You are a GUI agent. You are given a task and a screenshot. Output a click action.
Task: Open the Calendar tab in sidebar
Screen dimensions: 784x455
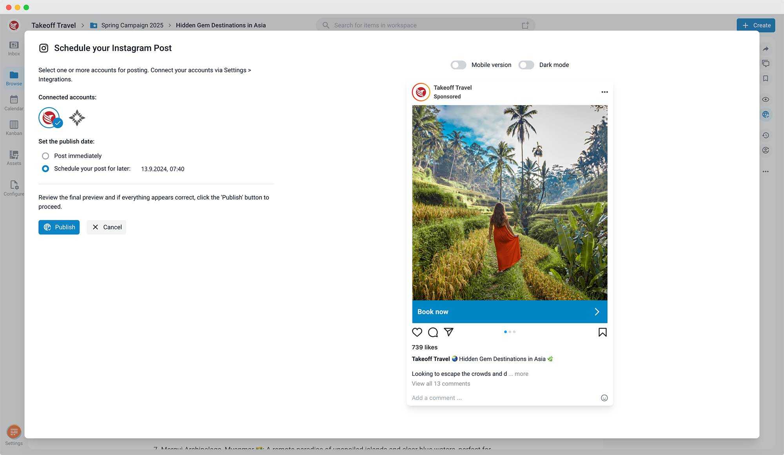(x=14, y=103)
